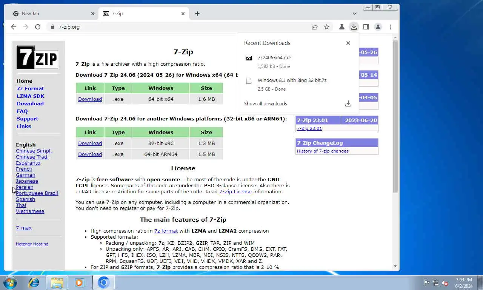This screenshot has width=483, height=290.
Task: Show all downloads
Action: [266, 104]
